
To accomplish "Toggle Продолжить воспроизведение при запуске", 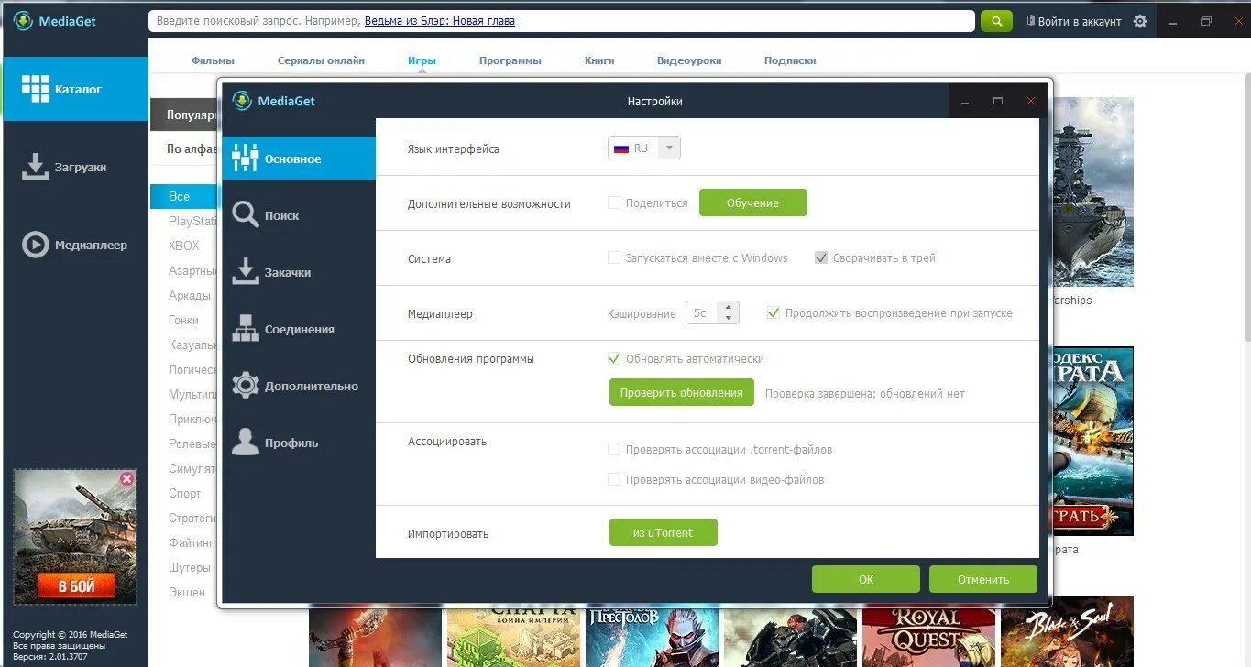I will [x=774, y=312].
